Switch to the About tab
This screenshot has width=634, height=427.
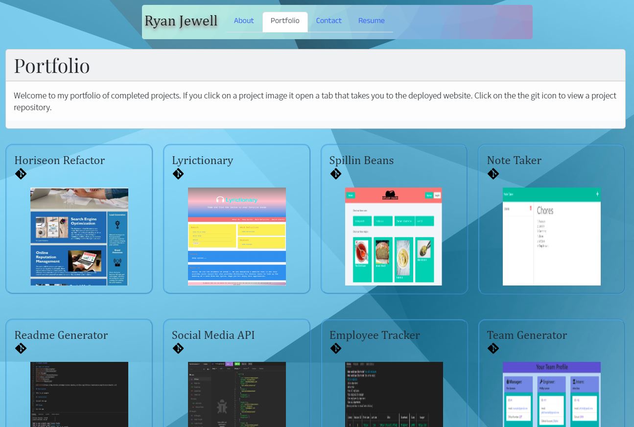click(x=244, y=21)
